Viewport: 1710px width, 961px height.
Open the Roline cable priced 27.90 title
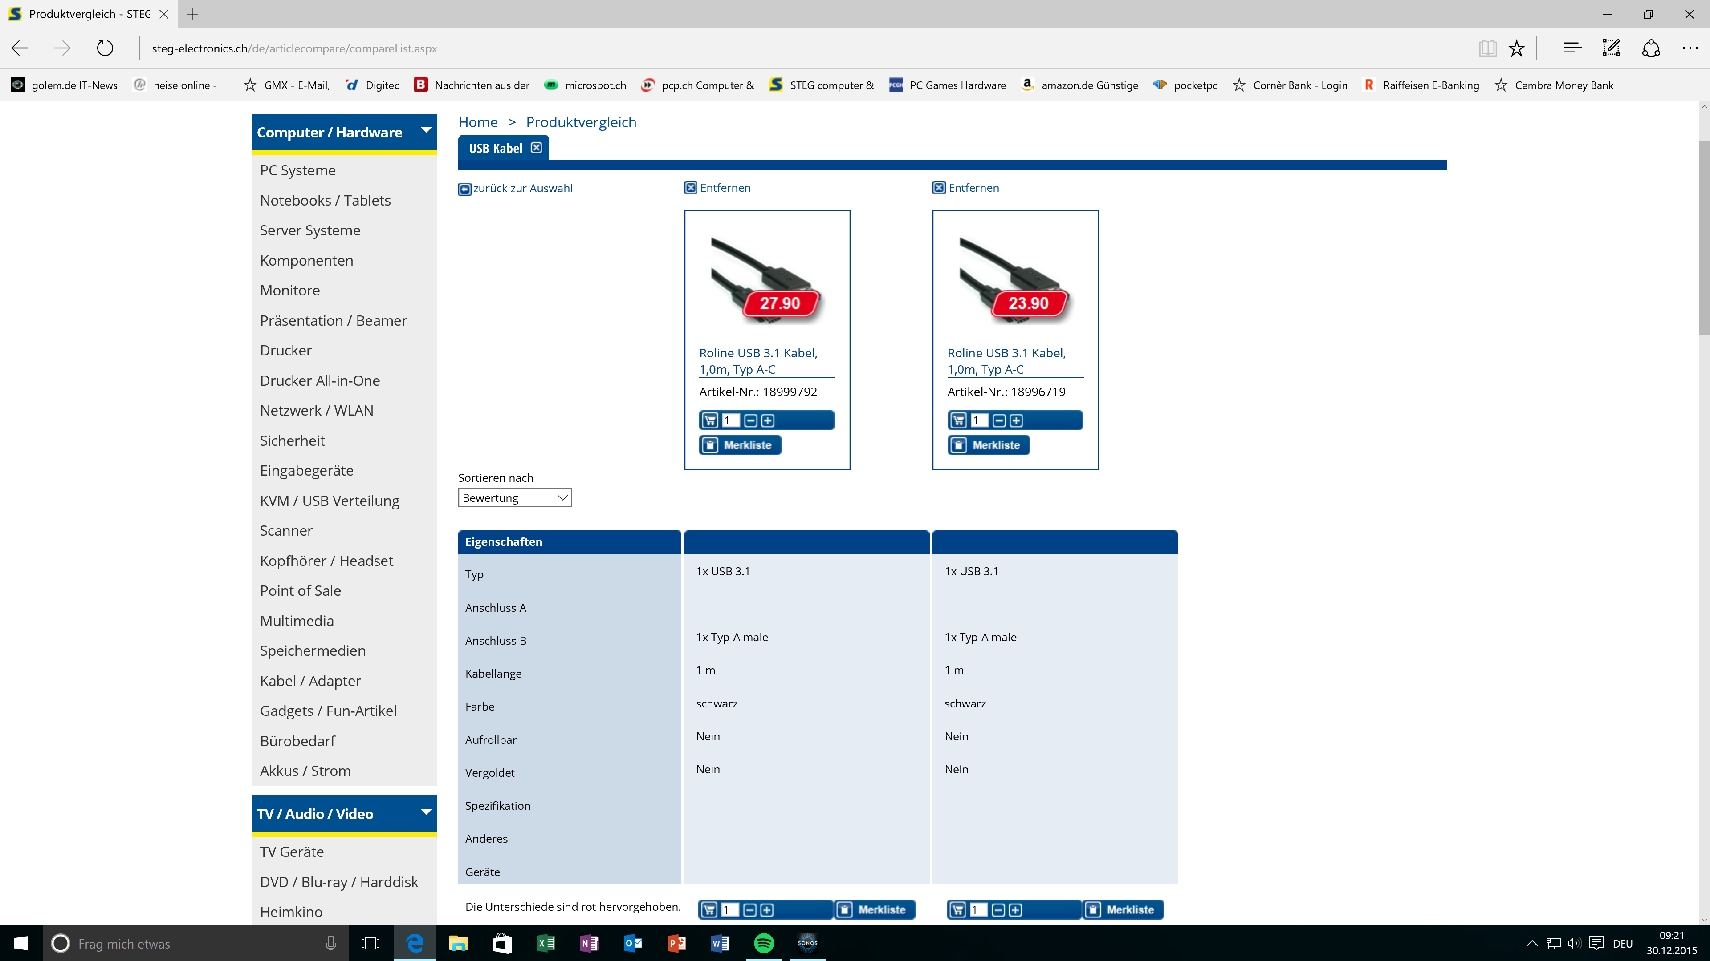click(758, 361)
